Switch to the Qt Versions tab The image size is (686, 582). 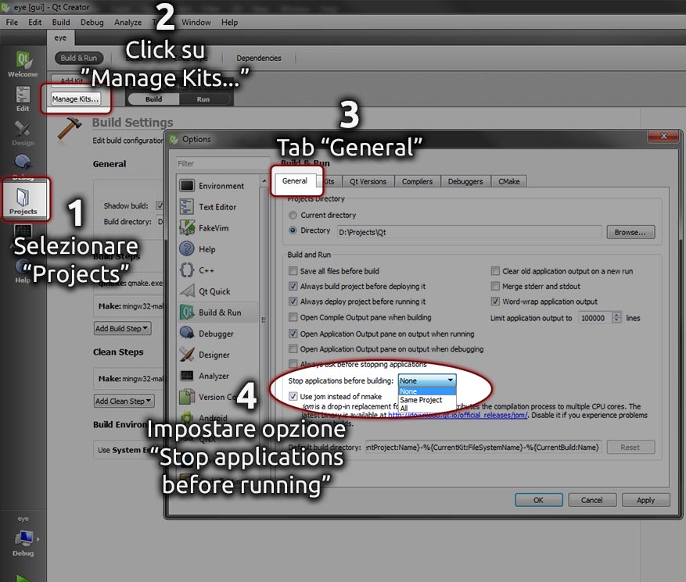point(368,181)
